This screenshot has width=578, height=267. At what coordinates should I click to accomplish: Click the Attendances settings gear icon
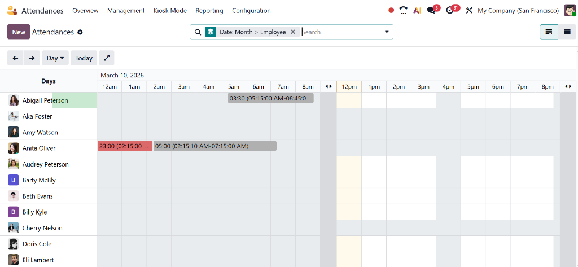[80, 32]
